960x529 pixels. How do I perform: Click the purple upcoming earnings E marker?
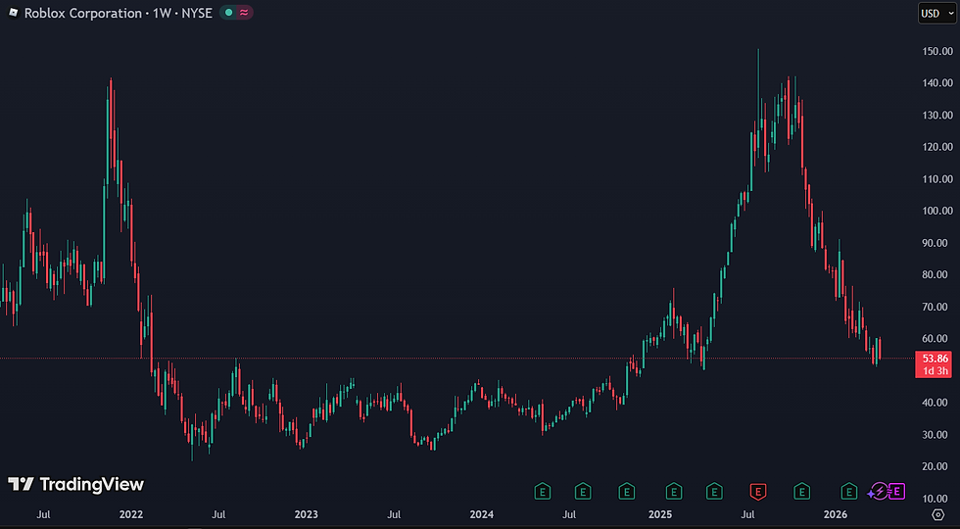[897, 491]
